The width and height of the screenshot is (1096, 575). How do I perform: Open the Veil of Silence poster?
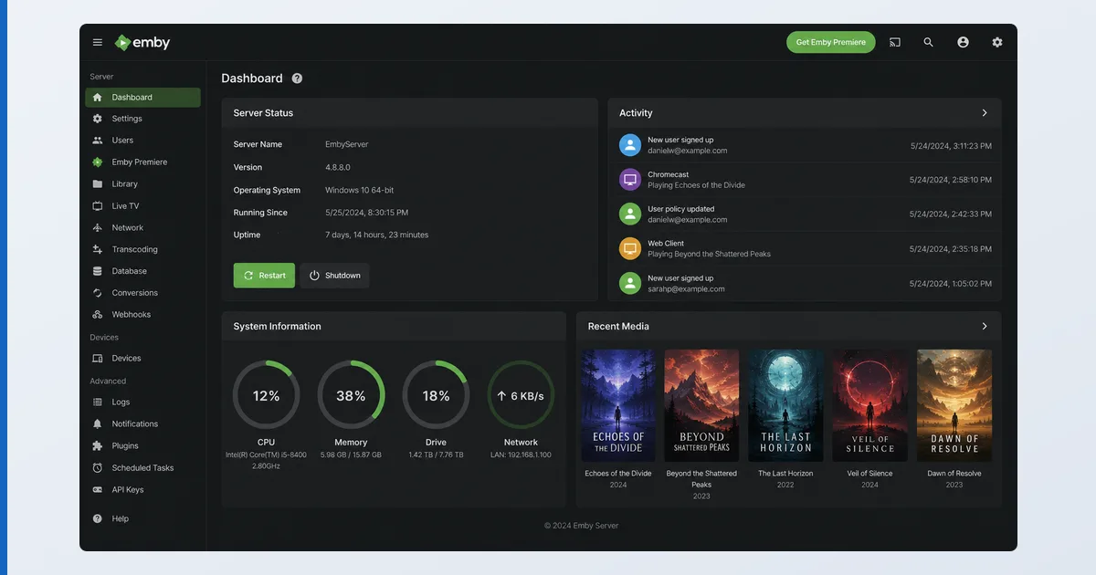pyautogui.click(x=869, y=406)
